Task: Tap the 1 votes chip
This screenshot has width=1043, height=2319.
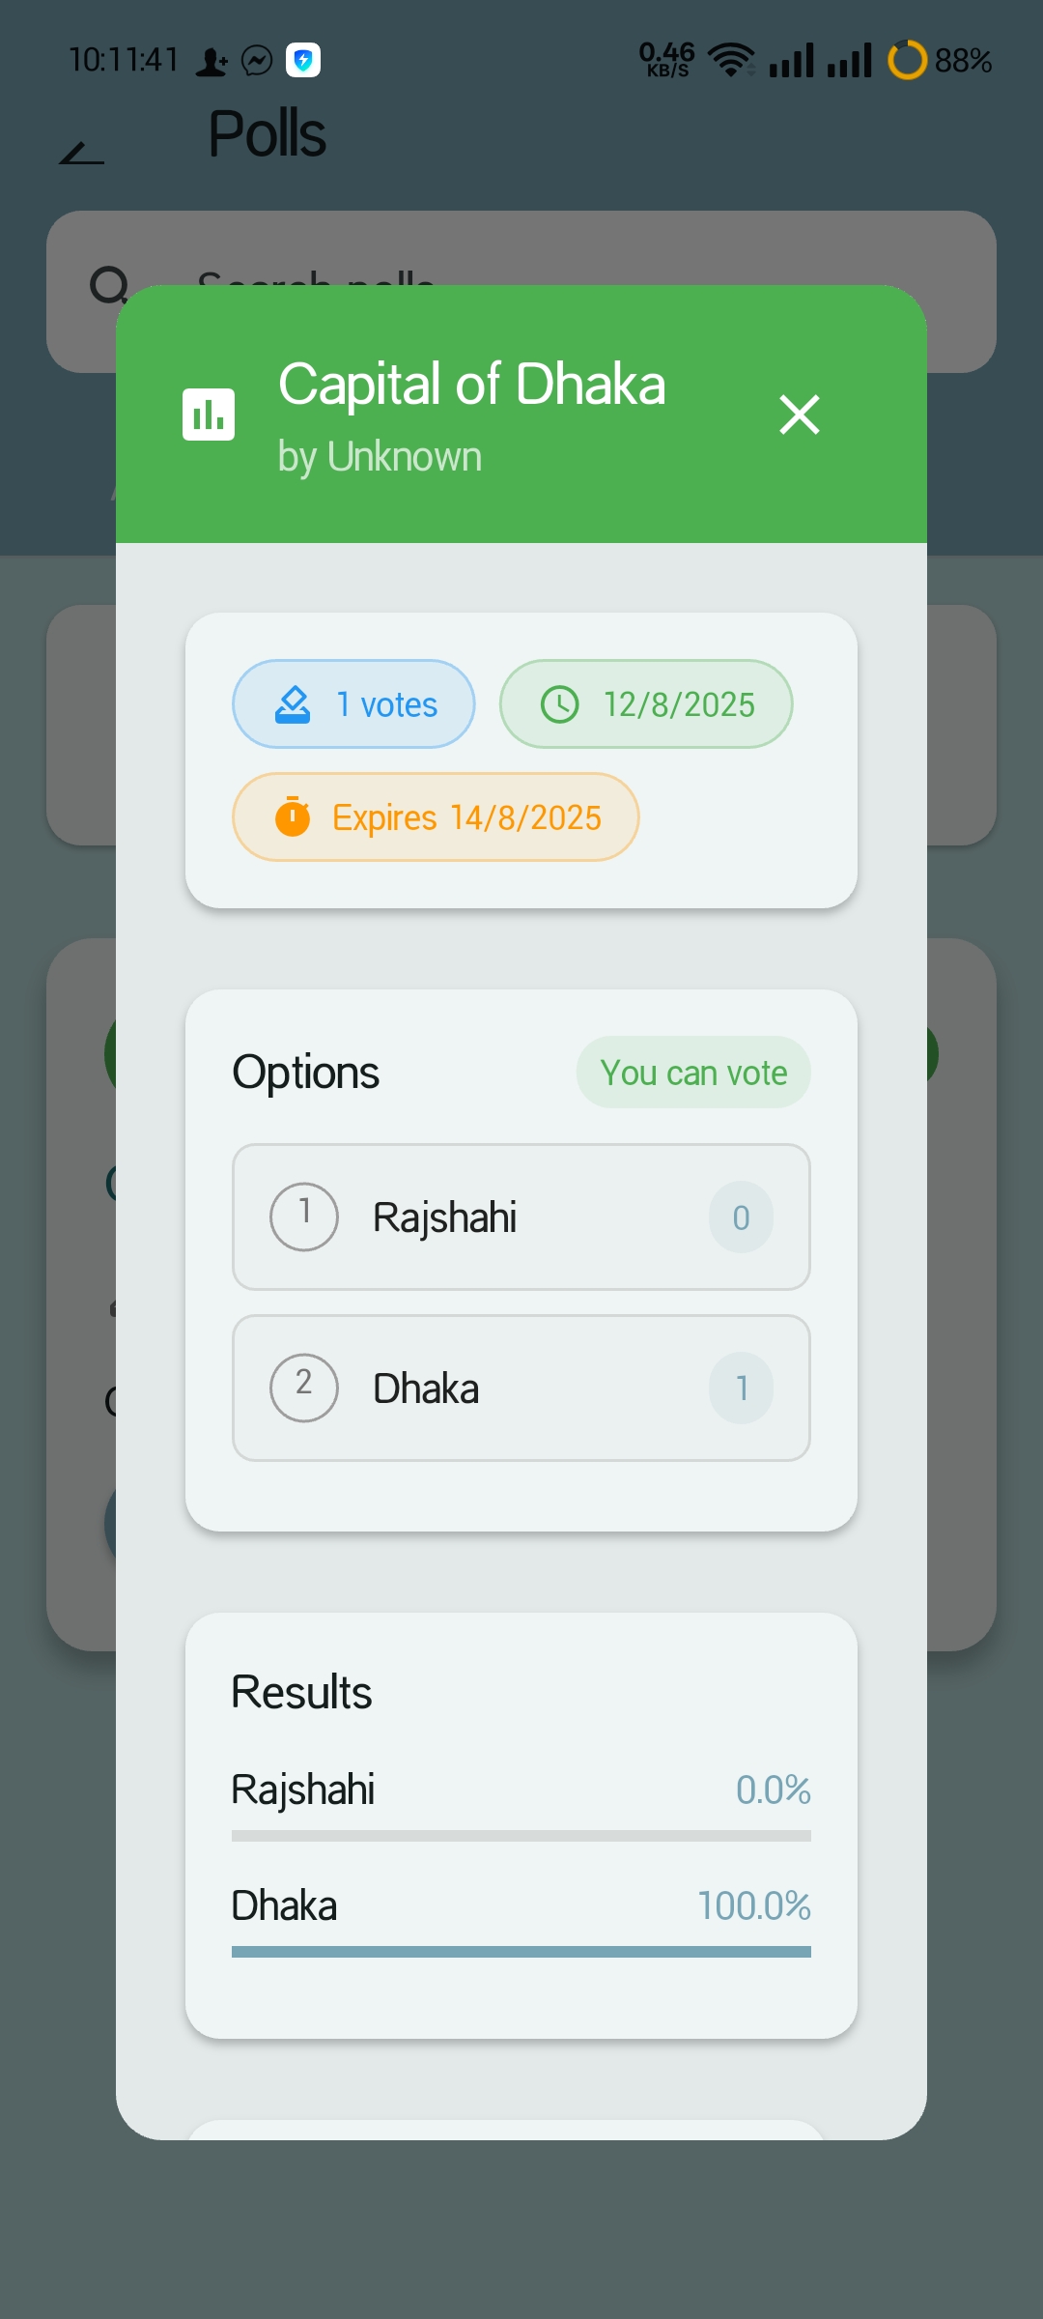Action: [353, 704]
